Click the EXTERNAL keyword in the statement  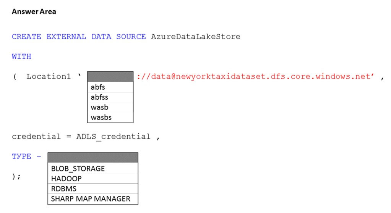click(67, 37)
